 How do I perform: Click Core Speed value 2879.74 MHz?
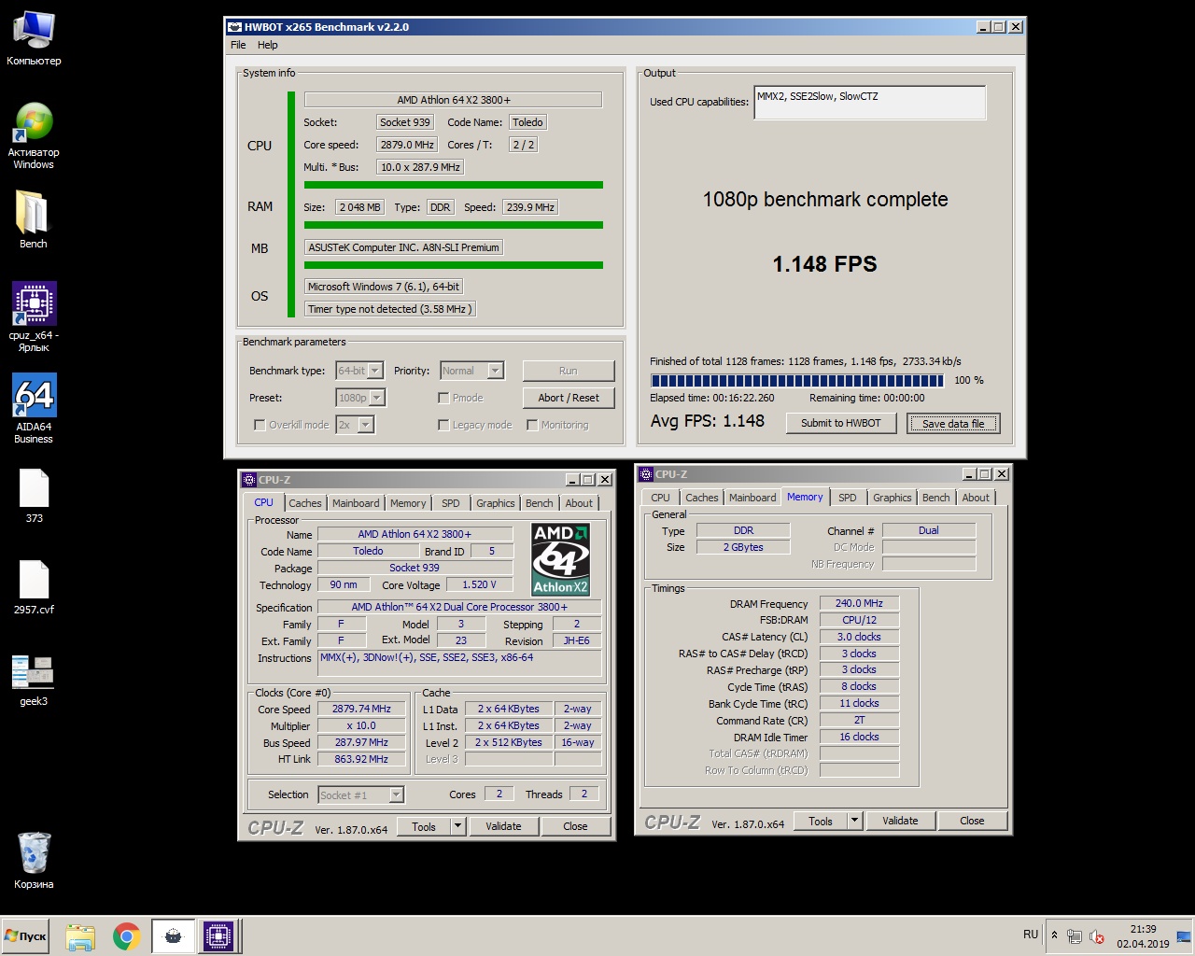pos(361,710)
